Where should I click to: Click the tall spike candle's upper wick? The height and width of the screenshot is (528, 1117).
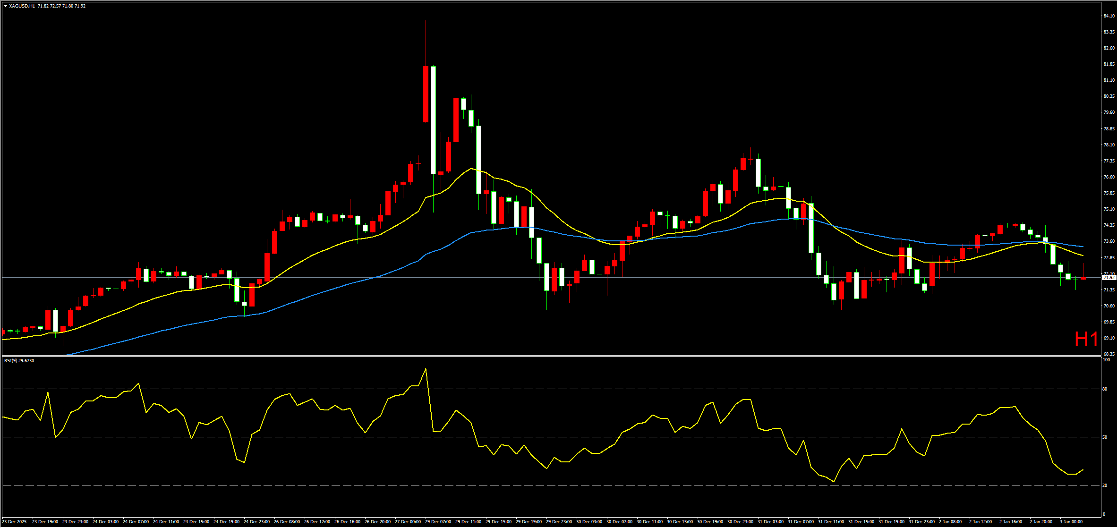point(426,43)
